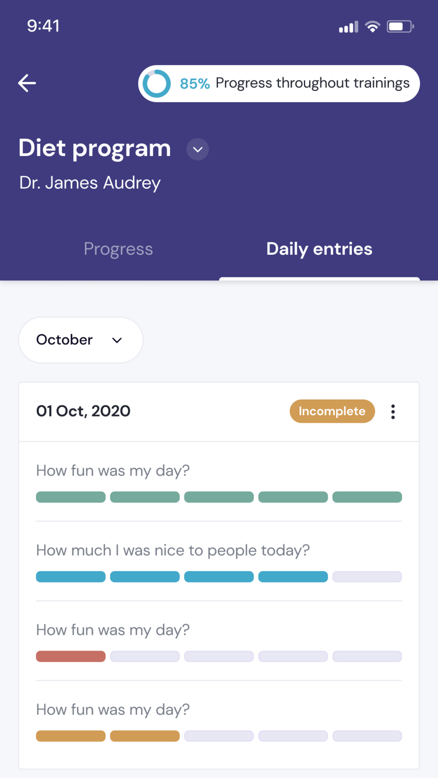Click the Incomplete status badge
Image resolution: width=438 pixels, height=778 pixels.
point(332,411)
